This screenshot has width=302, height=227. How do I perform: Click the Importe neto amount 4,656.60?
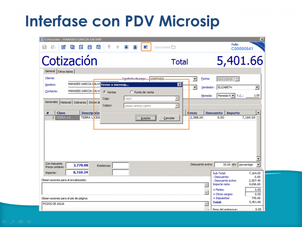coord(255,184)
